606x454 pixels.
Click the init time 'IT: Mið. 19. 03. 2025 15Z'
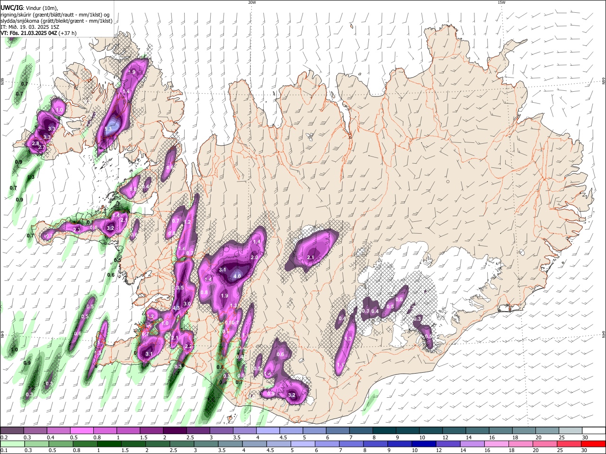click(30, 27)
